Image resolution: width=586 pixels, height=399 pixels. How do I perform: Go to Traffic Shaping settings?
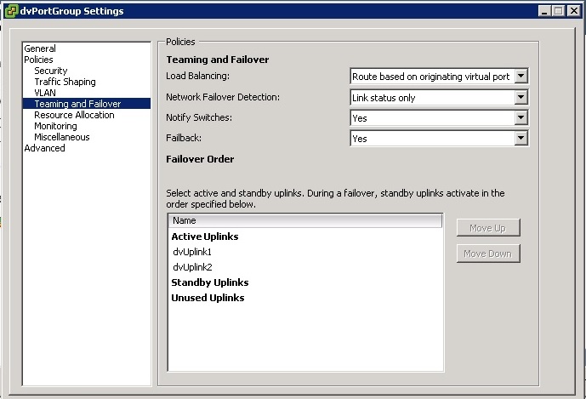[65, 83]
